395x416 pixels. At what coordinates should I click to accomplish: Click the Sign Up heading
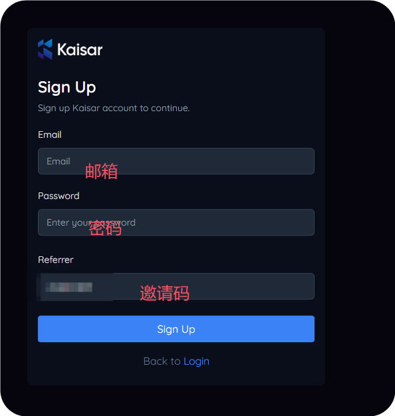(66, 88)
